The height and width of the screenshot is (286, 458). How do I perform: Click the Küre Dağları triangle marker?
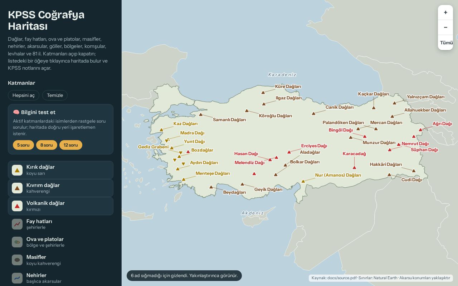(x=263, y=92)
